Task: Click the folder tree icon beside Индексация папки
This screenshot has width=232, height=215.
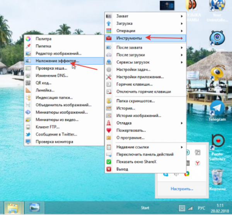Action: (x=28, y=98)
